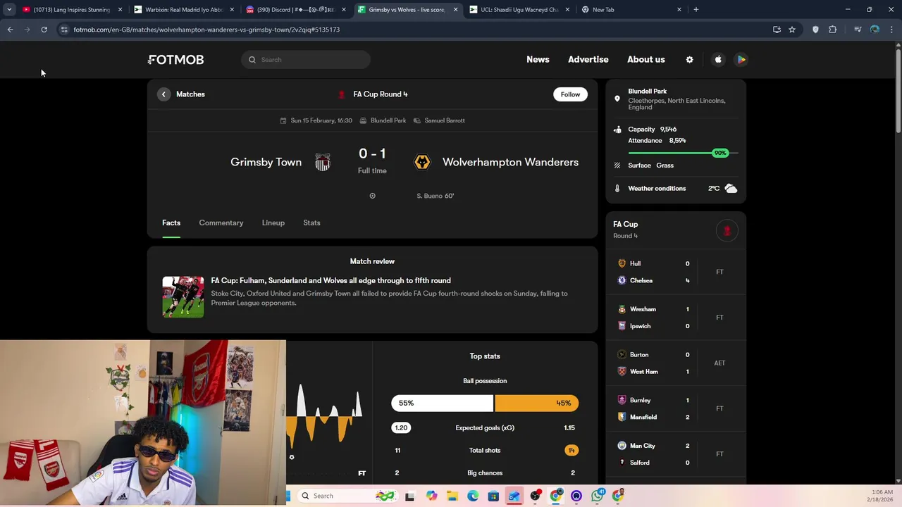
Task: Reload the page in Chrome
Action: (x=44, y=30)
